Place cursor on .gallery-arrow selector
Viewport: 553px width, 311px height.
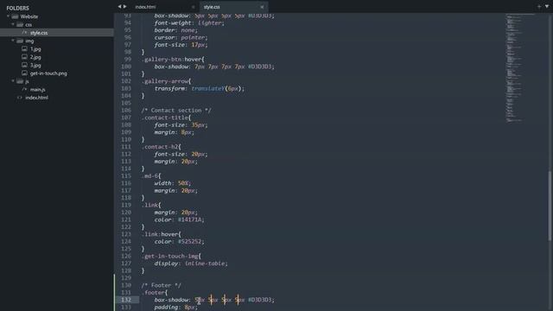point(166,81)
